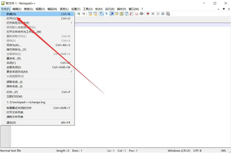Screen dimensions: 231x153
Task: Expand the 更多关闭方式(M) submenu
Action: (x=37, y=72)
